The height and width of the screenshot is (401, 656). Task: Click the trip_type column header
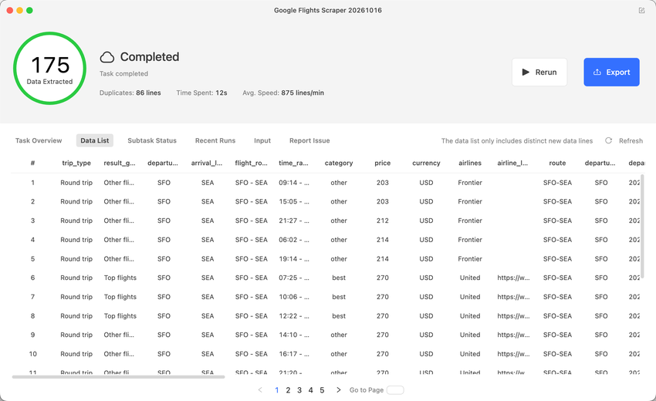76,163
